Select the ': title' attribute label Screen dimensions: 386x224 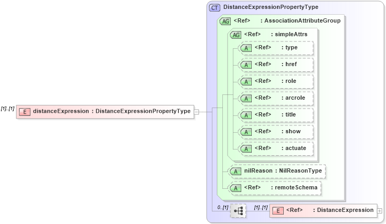[x=288, y=114]
